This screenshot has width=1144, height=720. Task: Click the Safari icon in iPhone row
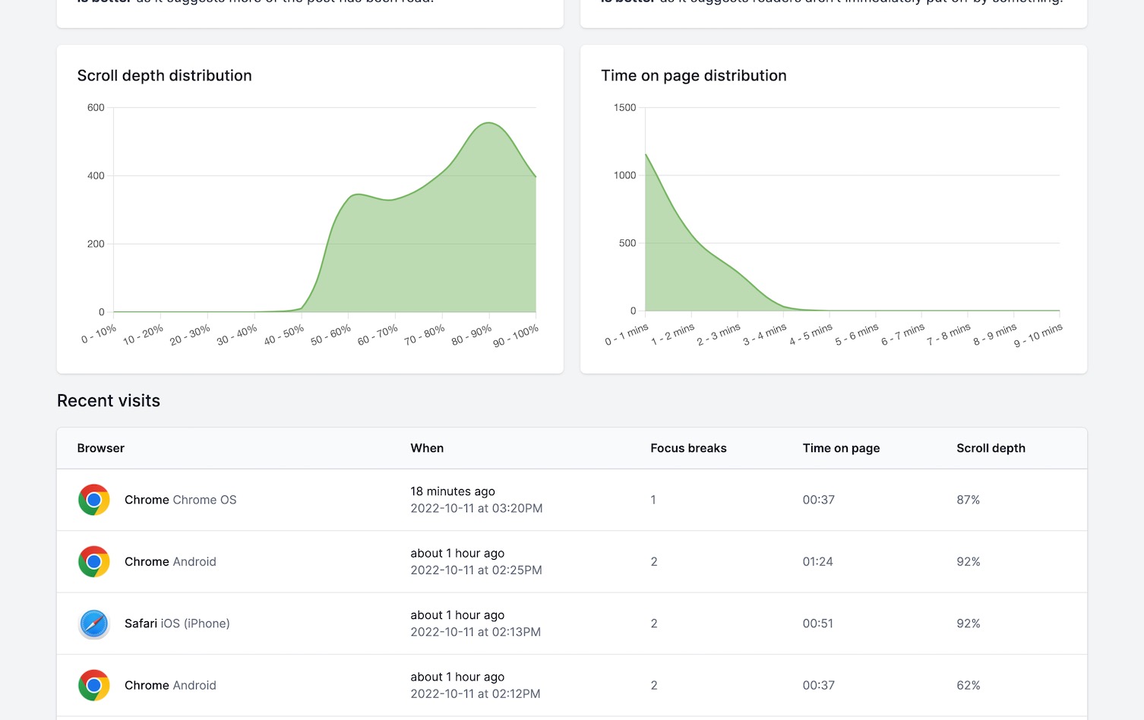pyautogui.click(x=94, y=624)
